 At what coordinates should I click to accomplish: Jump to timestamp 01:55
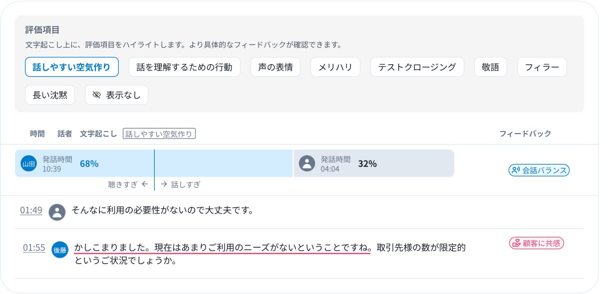click(34, 248)
